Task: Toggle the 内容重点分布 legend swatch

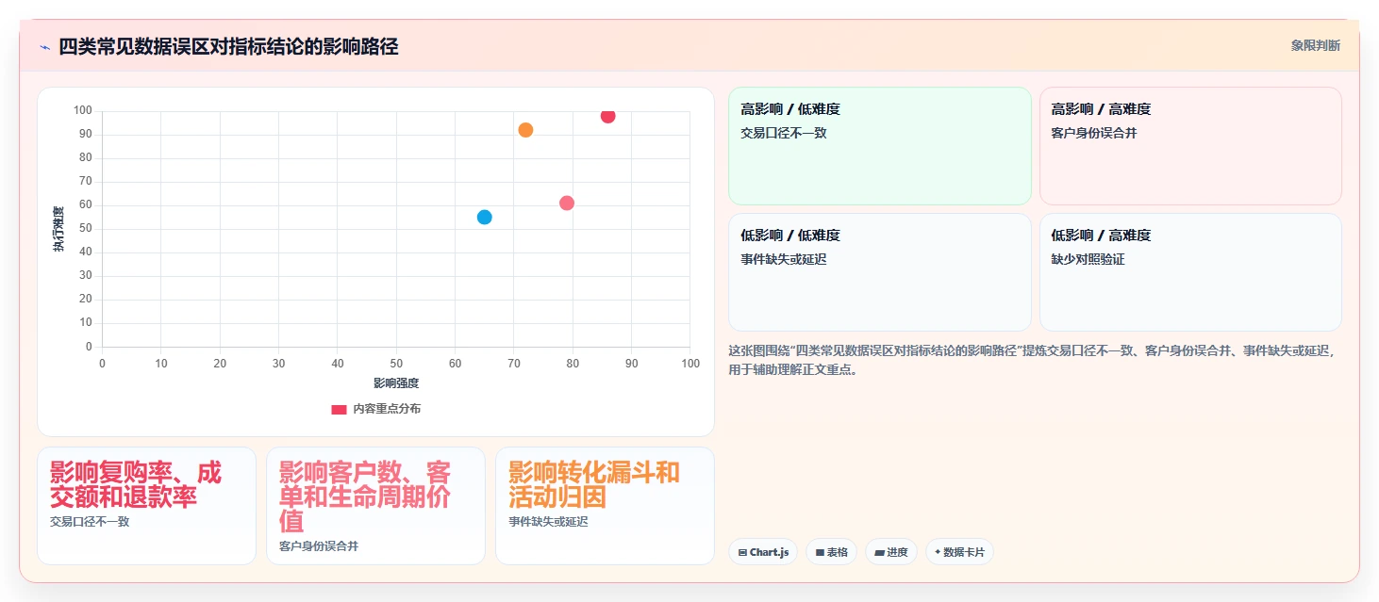Action: tap(339, 409)
